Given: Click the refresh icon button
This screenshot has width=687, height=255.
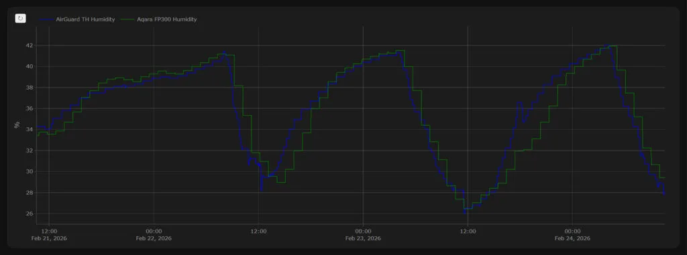Looking at the screenshot, I should pos(21,18).
